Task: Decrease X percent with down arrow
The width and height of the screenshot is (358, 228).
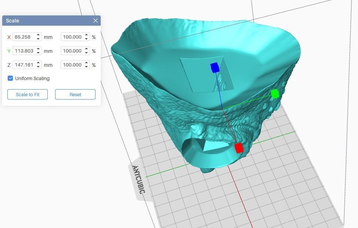Action: click(86, 39)
